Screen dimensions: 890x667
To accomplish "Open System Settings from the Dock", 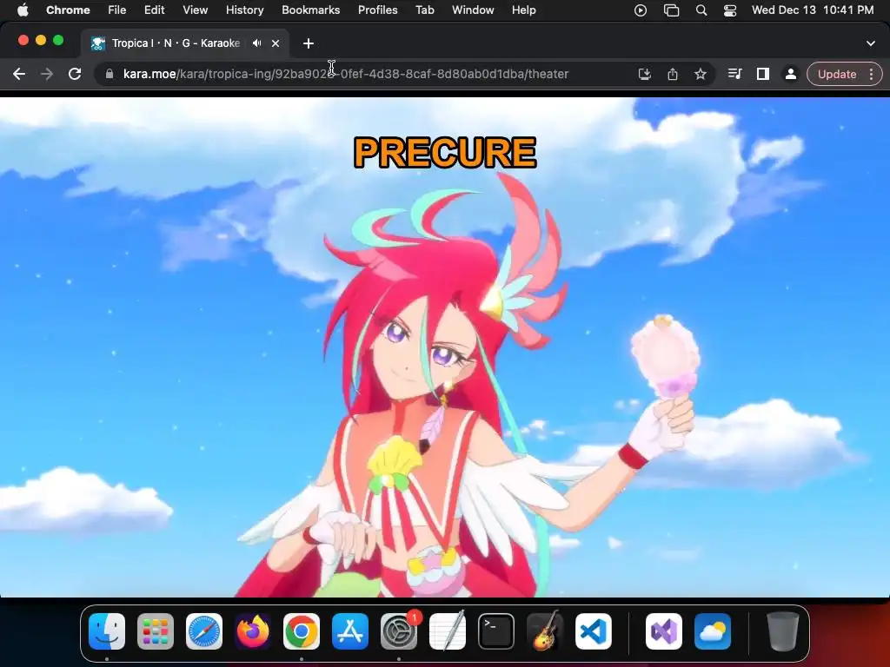I will click(x=398, y=631).
